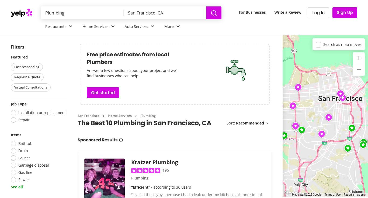The image size is (368, 198).
Task: Select Installation or replacement job type
Action: pos(13,113)
